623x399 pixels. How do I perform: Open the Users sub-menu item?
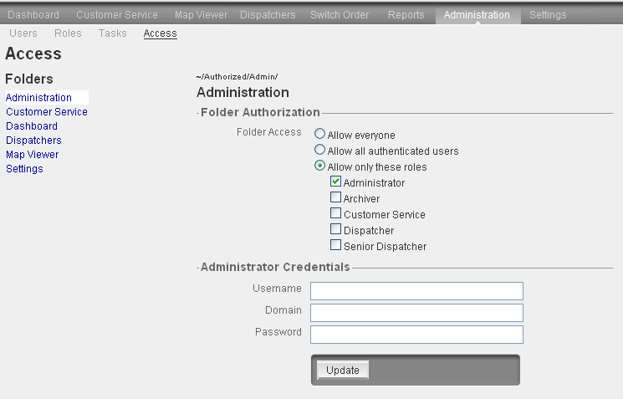pos(23,33)
